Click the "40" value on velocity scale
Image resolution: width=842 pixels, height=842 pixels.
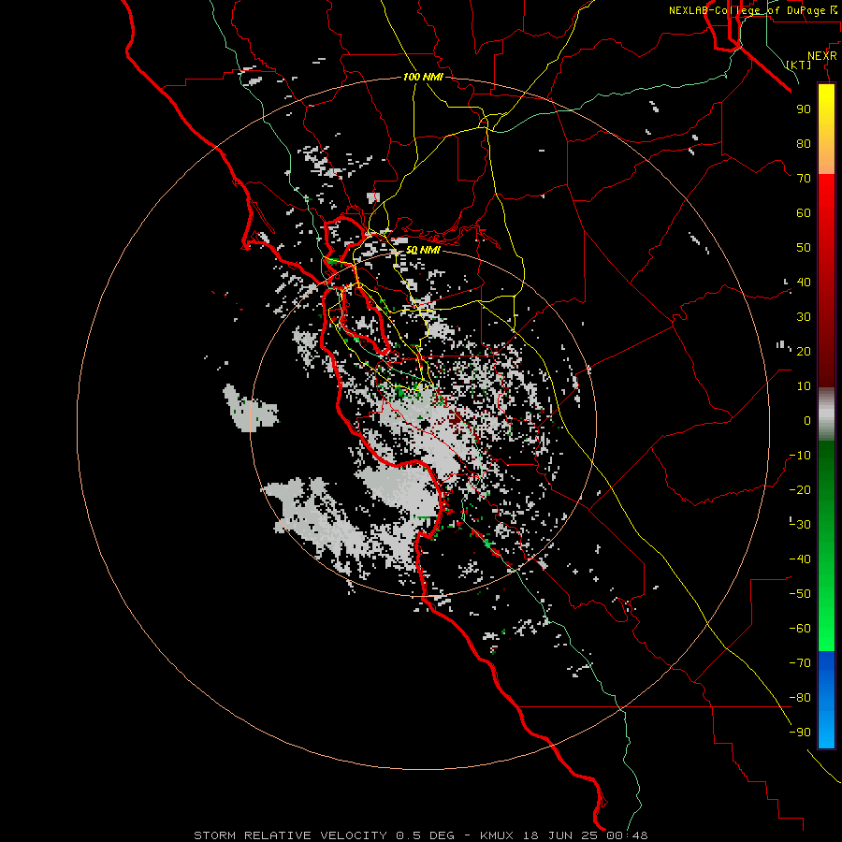point(804,282)
